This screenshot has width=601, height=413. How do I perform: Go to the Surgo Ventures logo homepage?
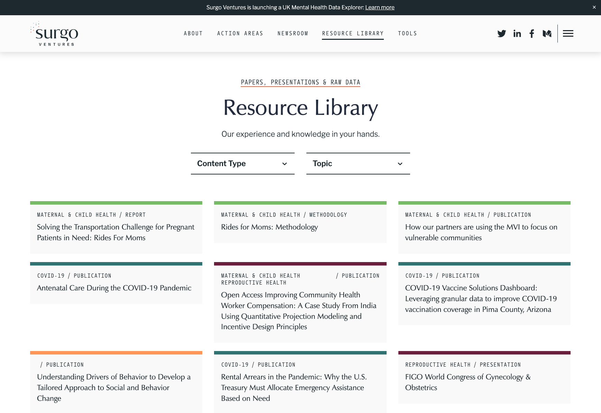click(x=55, y=34)
